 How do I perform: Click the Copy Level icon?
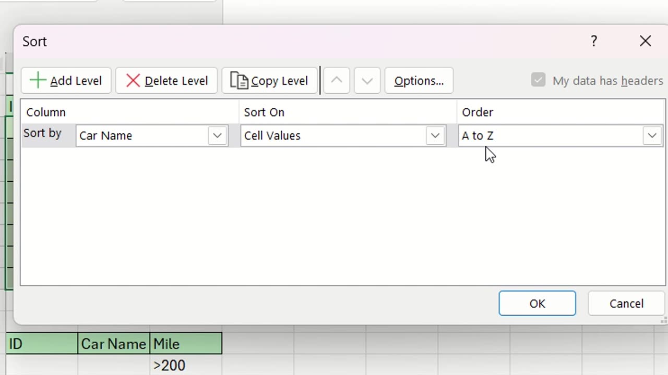tap(239, 81)
